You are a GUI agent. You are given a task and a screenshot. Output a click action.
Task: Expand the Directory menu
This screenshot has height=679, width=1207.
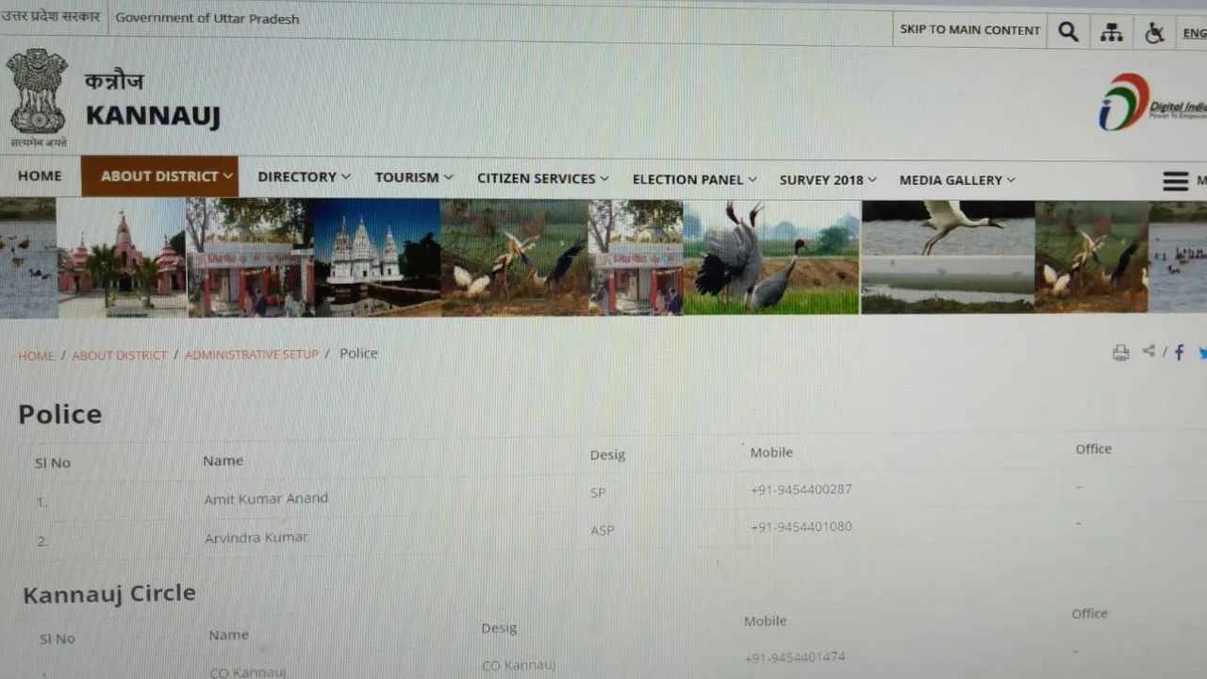coord(304,176)
